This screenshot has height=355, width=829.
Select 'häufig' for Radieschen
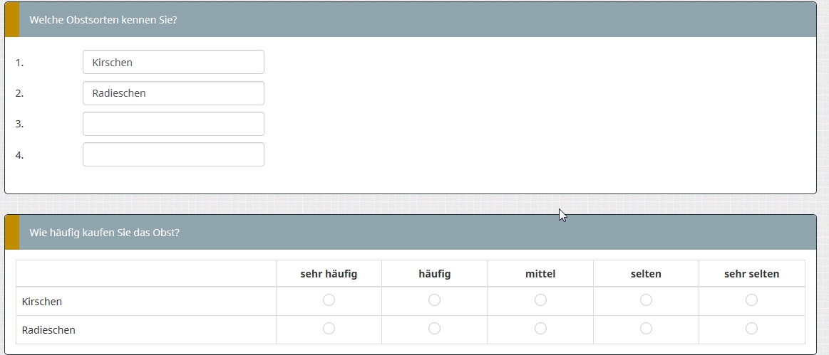(x=434, y=329)
